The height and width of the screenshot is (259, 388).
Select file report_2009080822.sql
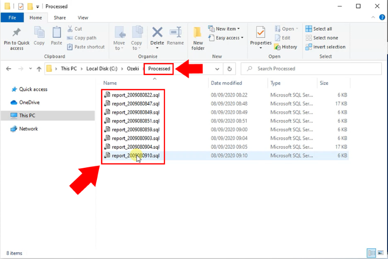tap(136, 95)
